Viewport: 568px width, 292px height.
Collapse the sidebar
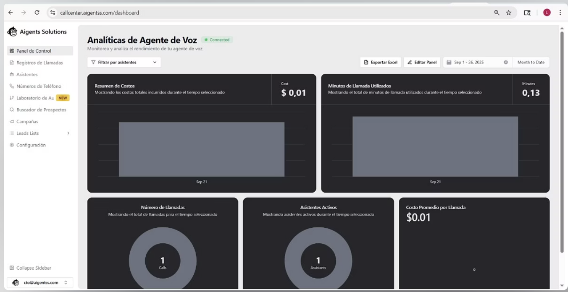(30, 268)
